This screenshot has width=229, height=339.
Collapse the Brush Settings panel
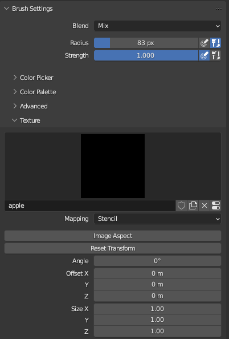coord(6,9)
